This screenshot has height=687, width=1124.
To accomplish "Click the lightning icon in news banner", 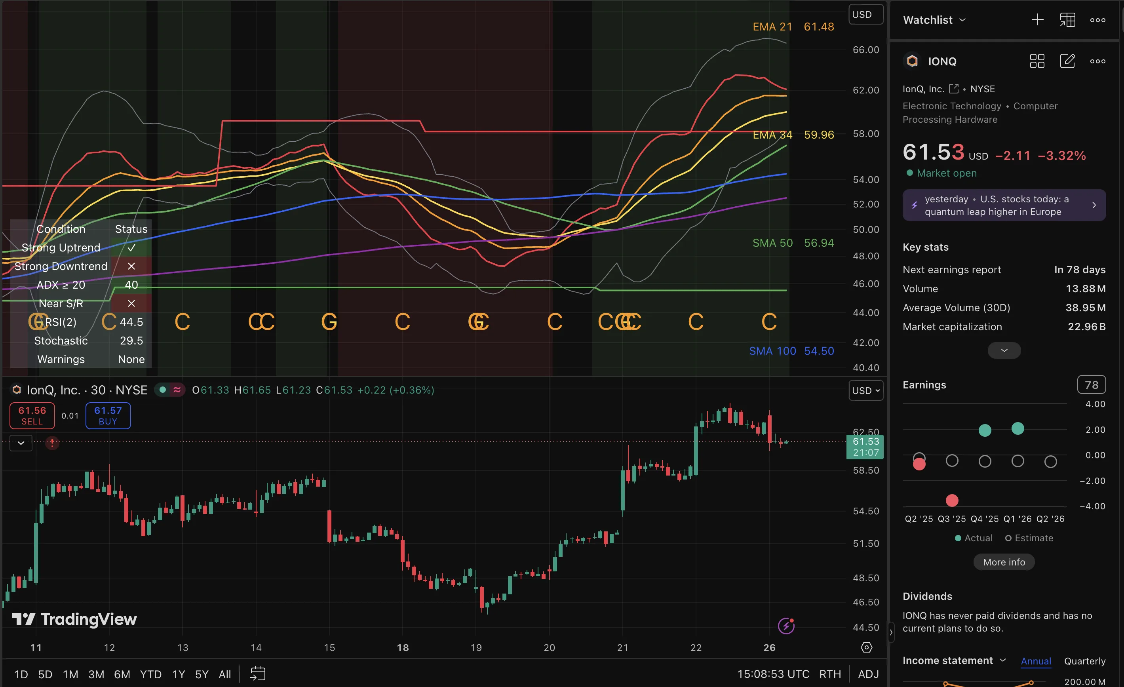I will click(914, 205).
